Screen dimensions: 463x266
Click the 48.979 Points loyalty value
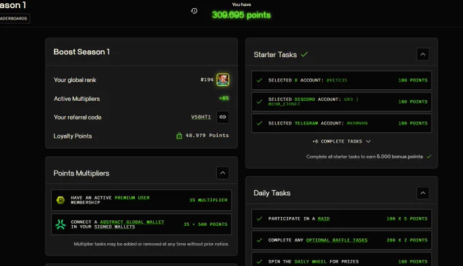(x=207, y=135)
